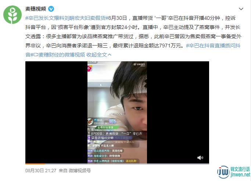This screenshot has height=181, width=251.
Task: Click the 08月30日 21:27 timestamp
Action: [41, 171]
